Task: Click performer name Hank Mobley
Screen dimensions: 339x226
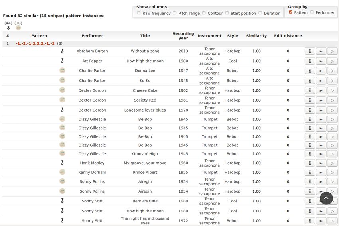Action: pyautogui.click(x=92, y=163)
